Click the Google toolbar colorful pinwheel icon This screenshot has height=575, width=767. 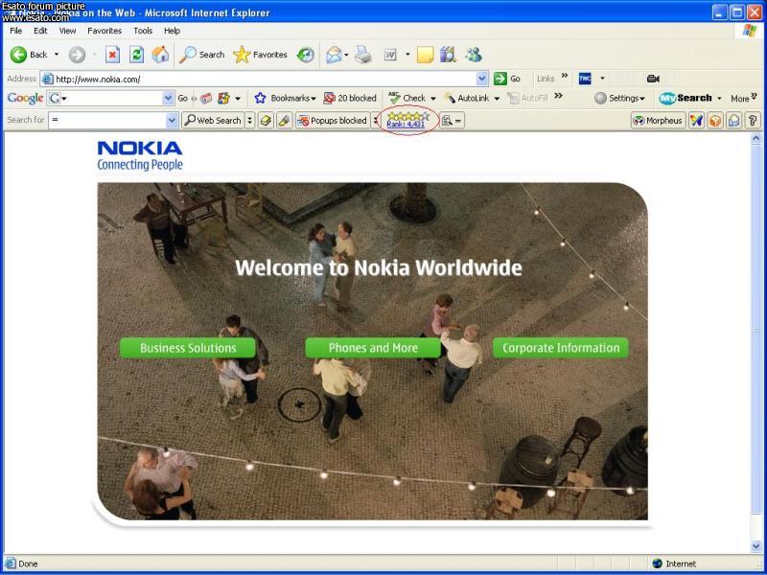(x=223, y=99)
